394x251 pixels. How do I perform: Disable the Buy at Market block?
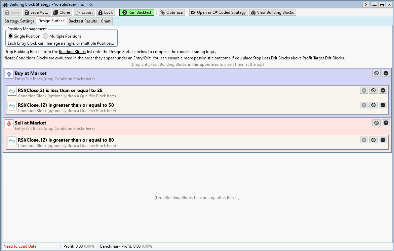point(376,73)
